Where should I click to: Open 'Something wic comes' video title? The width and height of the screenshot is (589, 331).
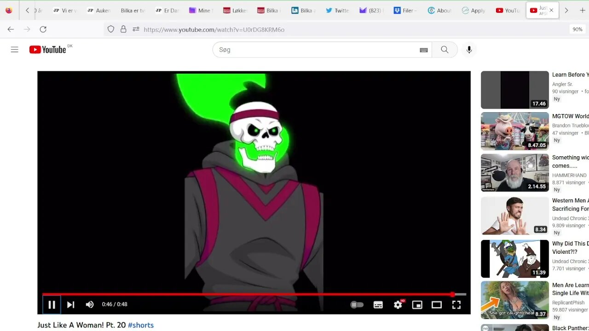571,161
